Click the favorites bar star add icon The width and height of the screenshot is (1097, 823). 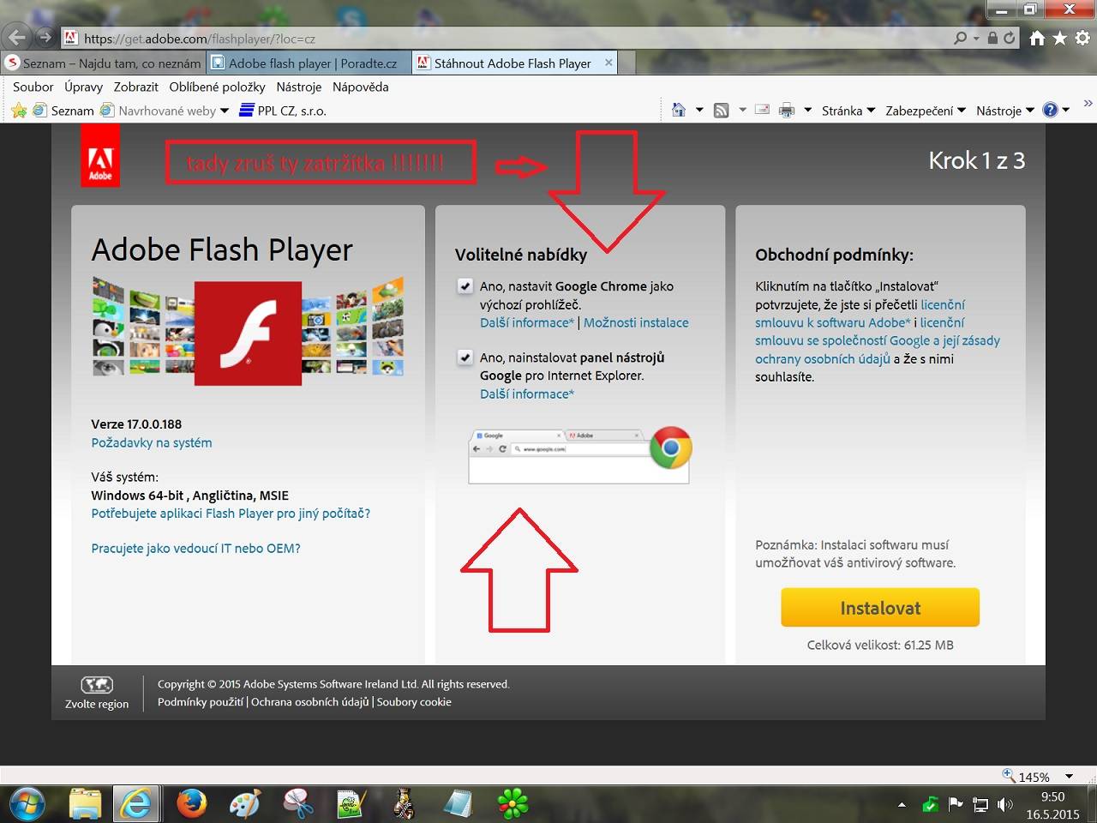(x=19, y=110)
